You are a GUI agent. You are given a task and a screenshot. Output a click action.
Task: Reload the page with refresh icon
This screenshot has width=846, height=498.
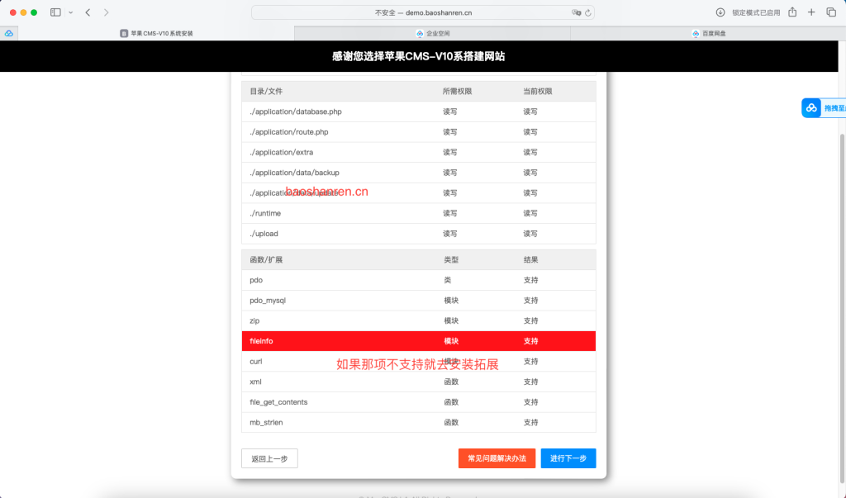[x=588, y=12]
